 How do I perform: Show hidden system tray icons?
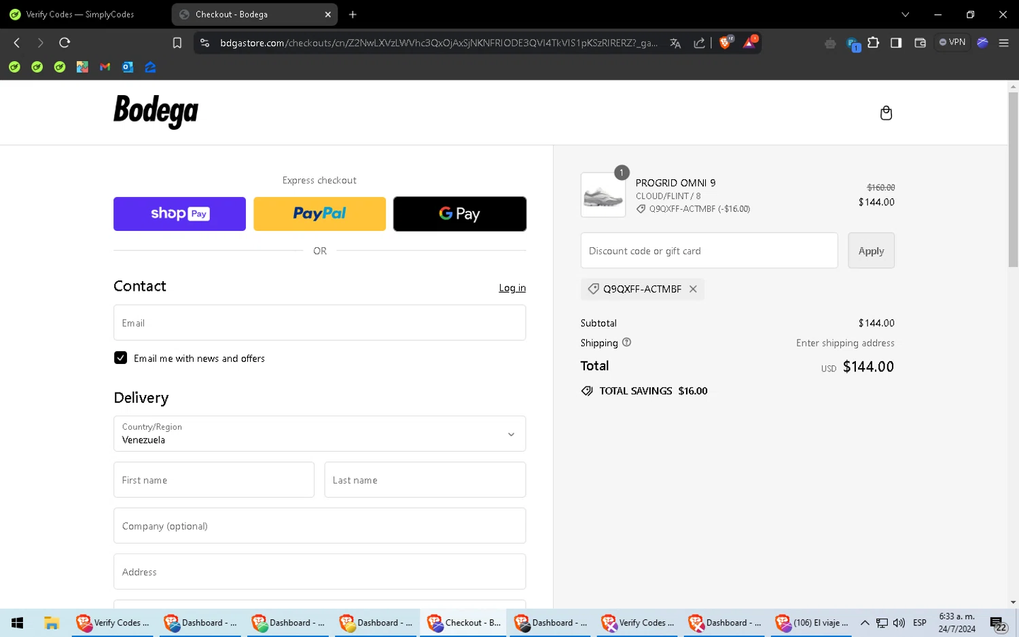click(x=865, y=623)
